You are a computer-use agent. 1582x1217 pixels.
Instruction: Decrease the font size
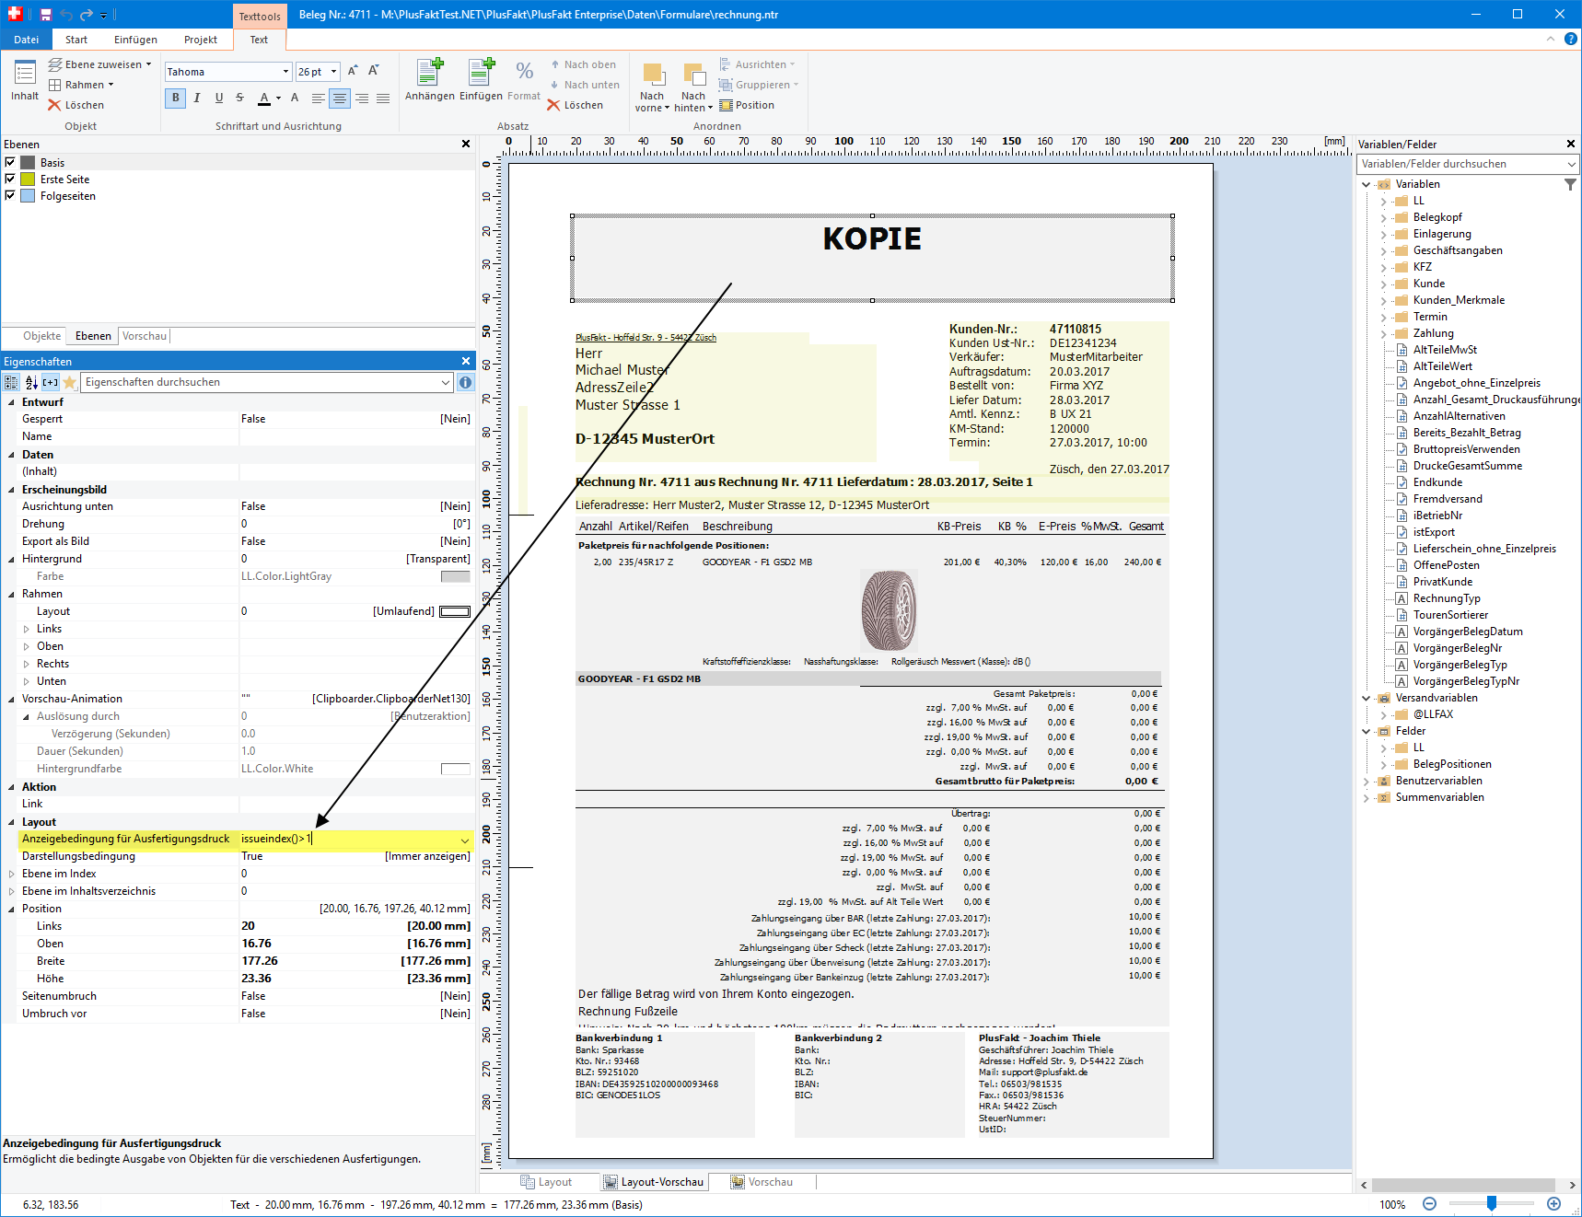374,71
